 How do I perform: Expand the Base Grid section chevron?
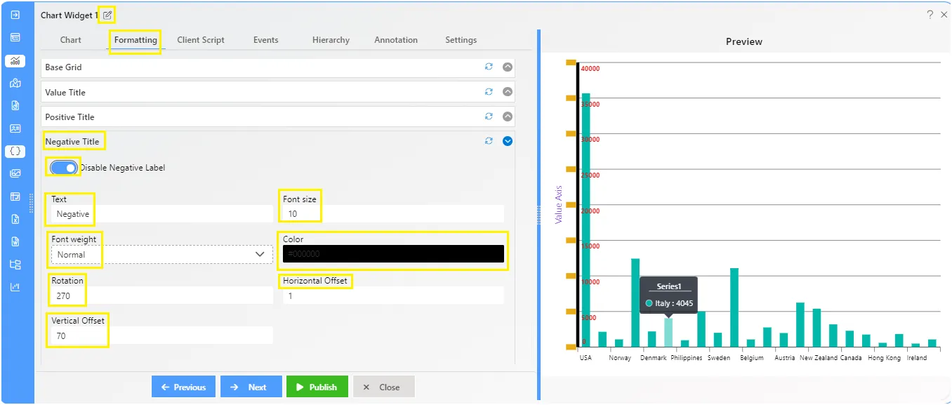coord(508,67)
